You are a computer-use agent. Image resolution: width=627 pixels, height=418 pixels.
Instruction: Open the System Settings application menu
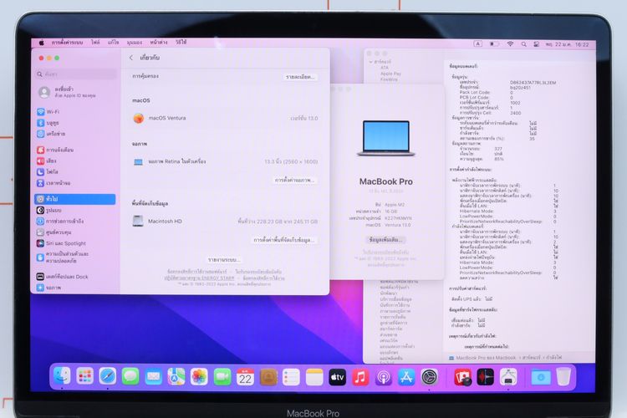[67, 43]
